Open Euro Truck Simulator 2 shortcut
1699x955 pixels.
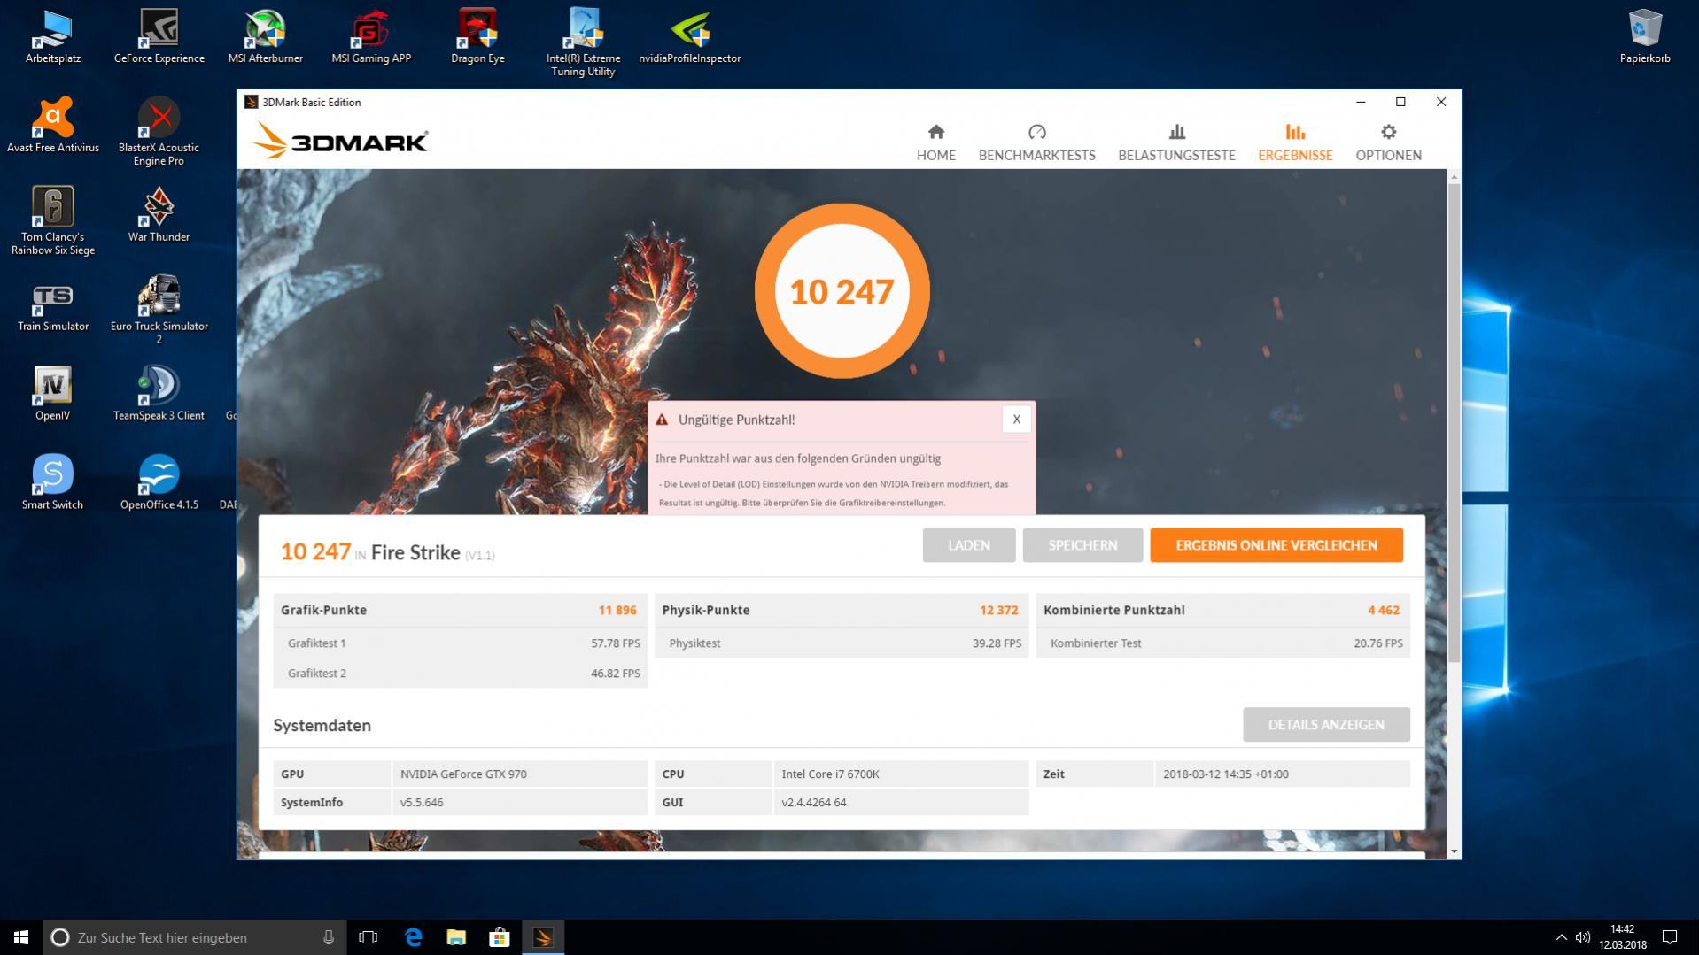tap(159, 310)
